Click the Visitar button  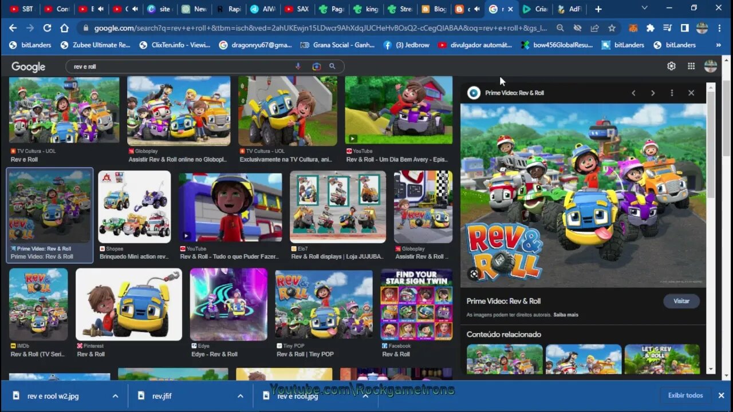[x=681, y=301]
